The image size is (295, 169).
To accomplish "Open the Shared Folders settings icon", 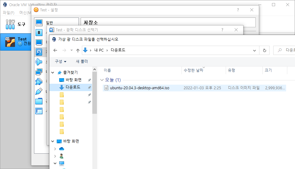I will [39, 101].
